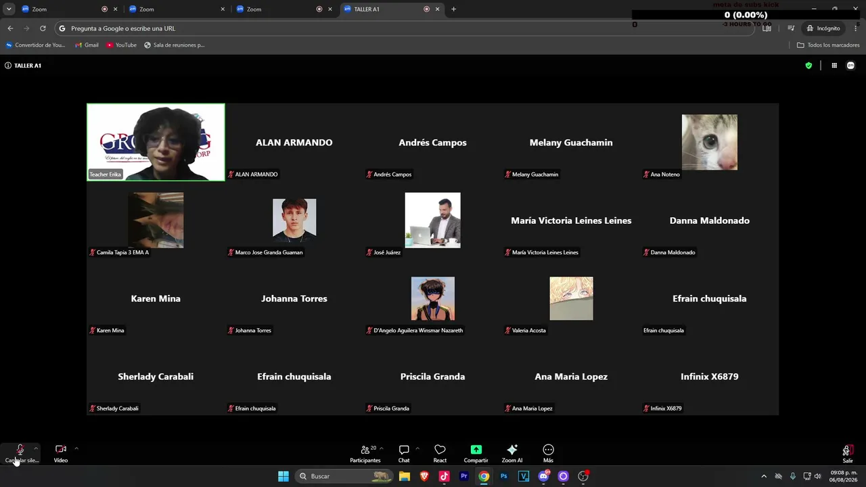Open Discord from the taskbar
Screen dimensions: 866x487
coord(543,476)
